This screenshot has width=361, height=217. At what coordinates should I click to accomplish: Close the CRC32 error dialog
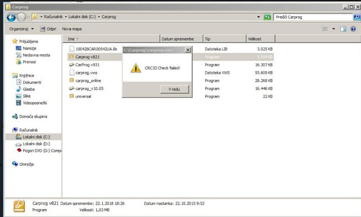tap(188, 50)
